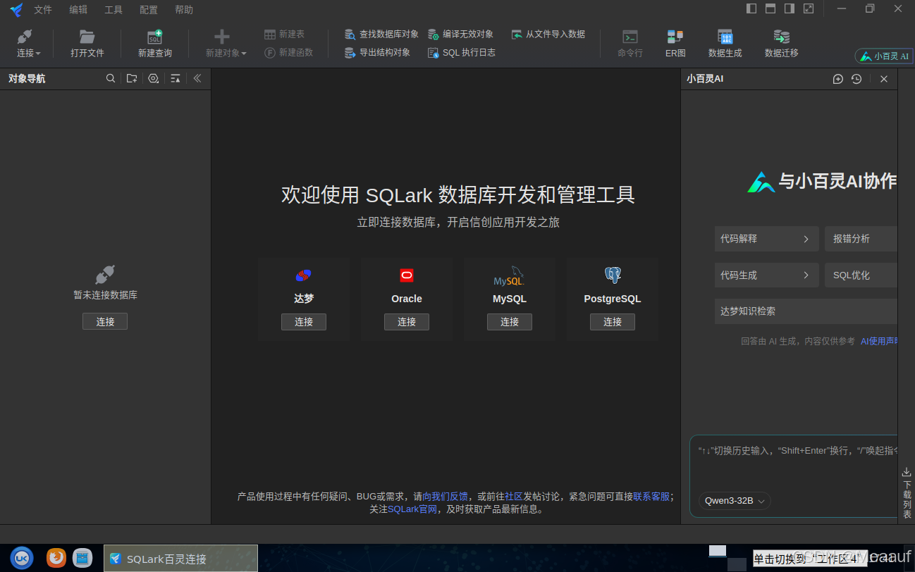Select 新建表 in toolbar
915x572 pixels.
(284, 34)
